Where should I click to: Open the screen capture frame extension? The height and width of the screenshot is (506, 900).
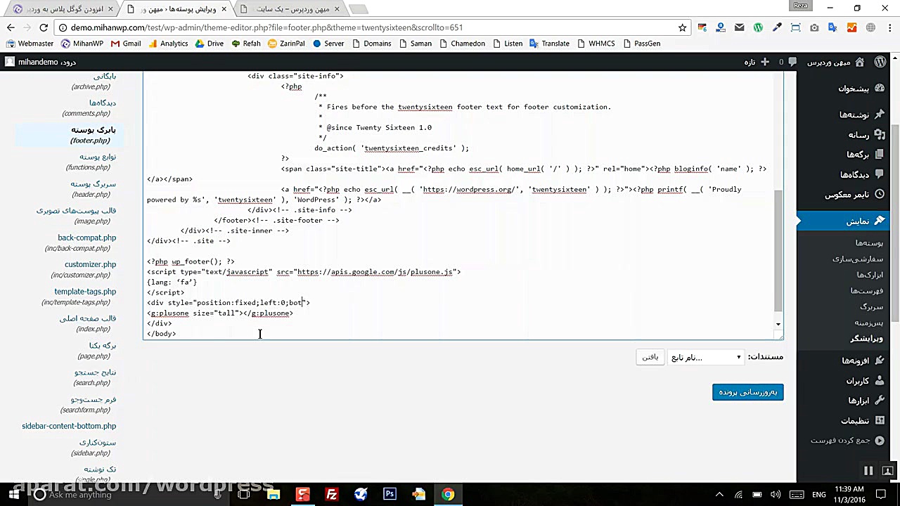(796, 27)
